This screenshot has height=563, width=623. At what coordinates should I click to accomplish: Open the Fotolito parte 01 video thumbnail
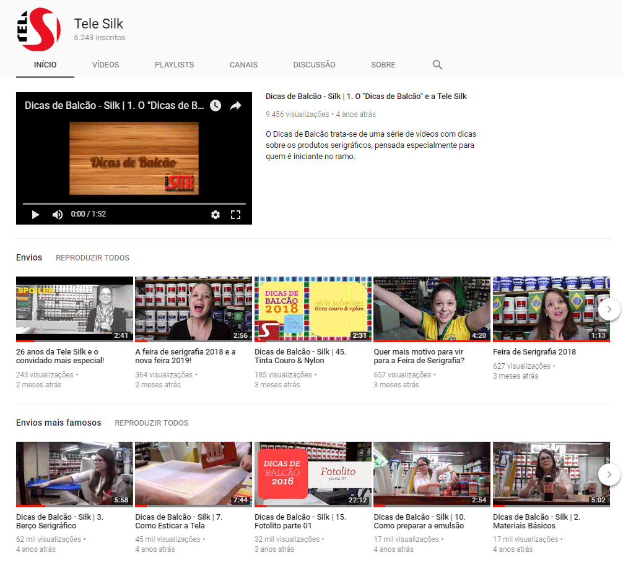313,473
